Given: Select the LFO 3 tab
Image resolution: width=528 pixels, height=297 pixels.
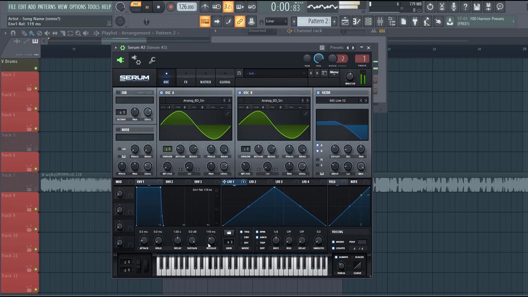Looking at the screenshot, I should point(279,181).
